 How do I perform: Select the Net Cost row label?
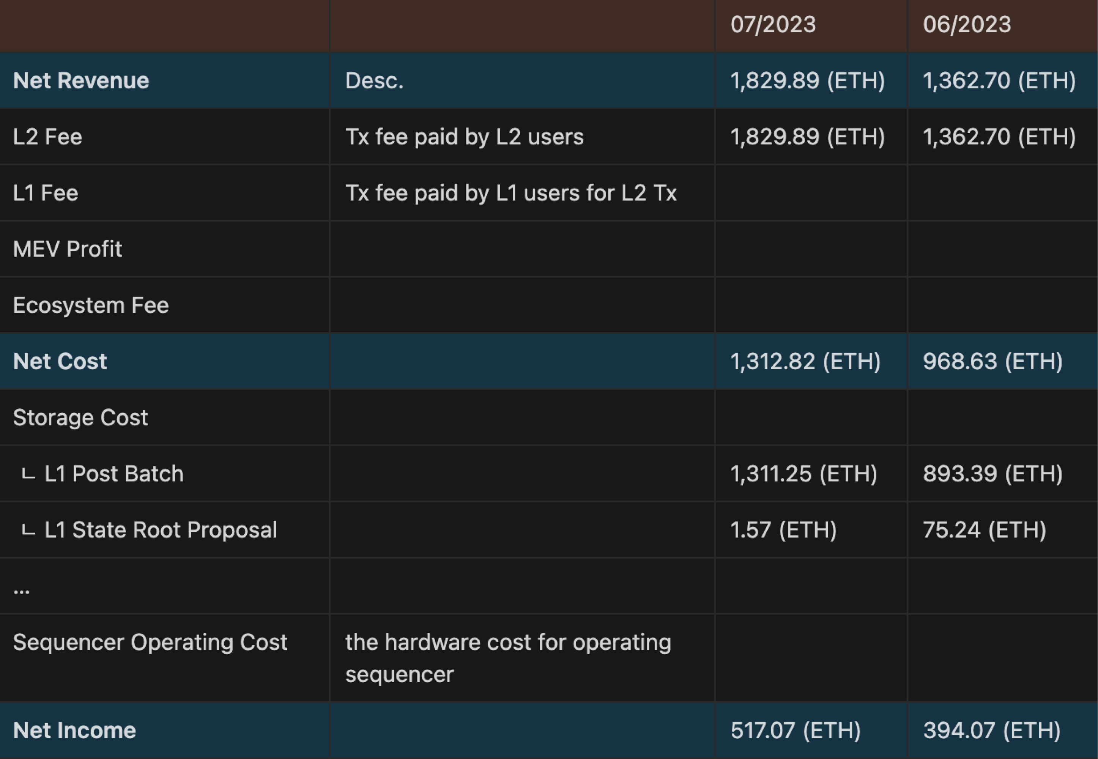point(60,361)
